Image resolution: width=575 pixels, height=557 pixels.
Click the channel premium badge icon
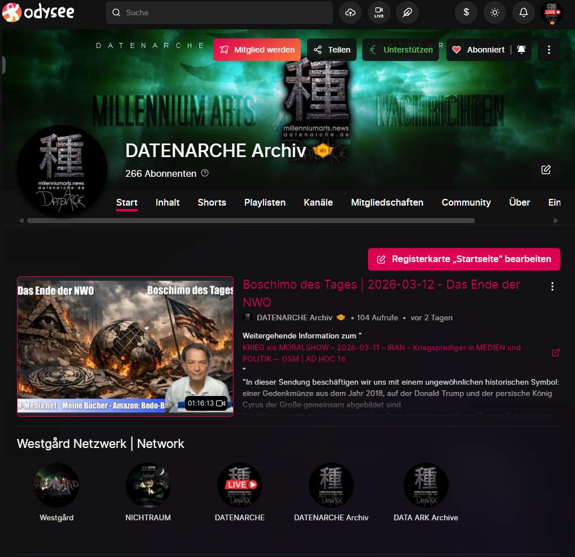323,150
